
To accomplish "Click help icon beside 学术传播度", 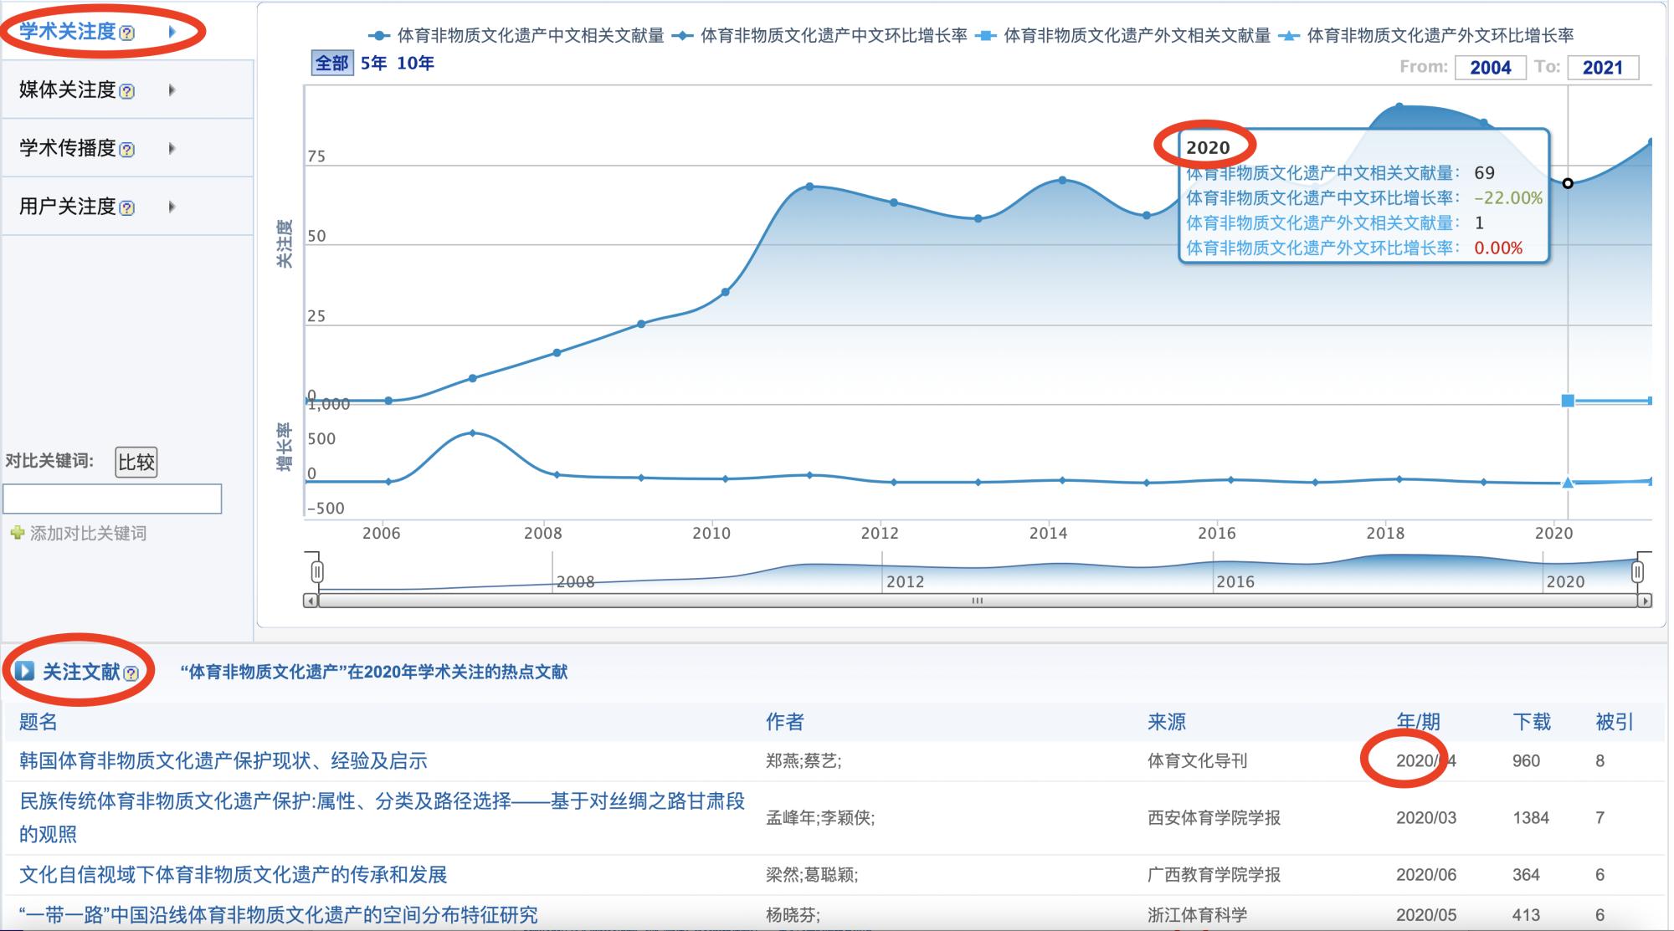I will click(x=126, y=150).
